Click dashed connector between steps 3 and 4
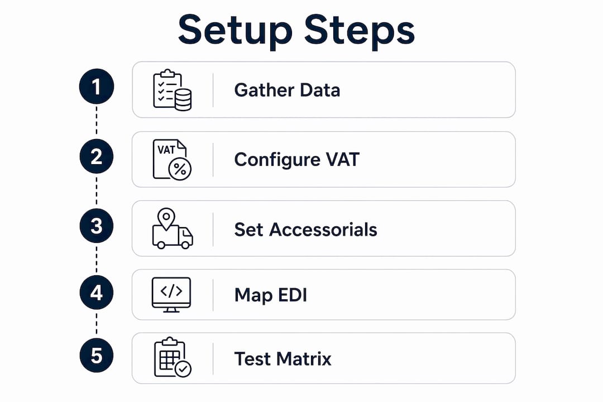The width and height of the screenshot is (603, 402). [x=97, y=259]
